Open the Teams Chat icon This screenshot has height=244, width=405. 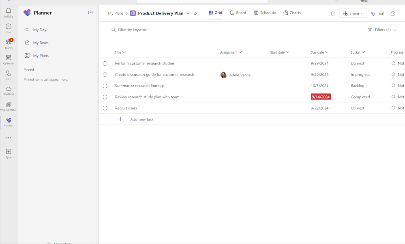pos(9,27)
